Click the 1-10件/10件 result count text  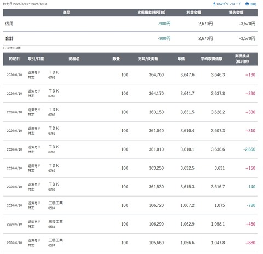point(12,48)
